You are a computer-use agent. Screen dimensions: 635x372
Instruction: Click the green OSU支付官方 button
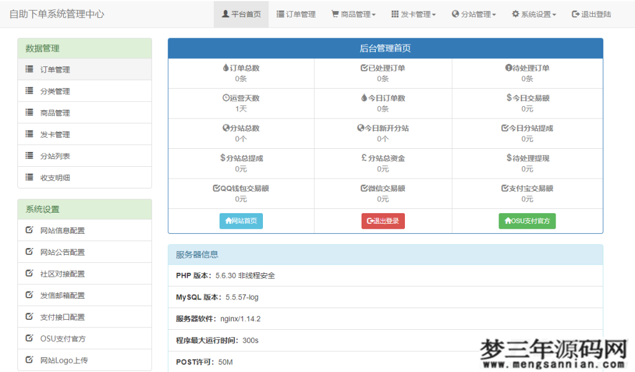[x=527, y=221]
